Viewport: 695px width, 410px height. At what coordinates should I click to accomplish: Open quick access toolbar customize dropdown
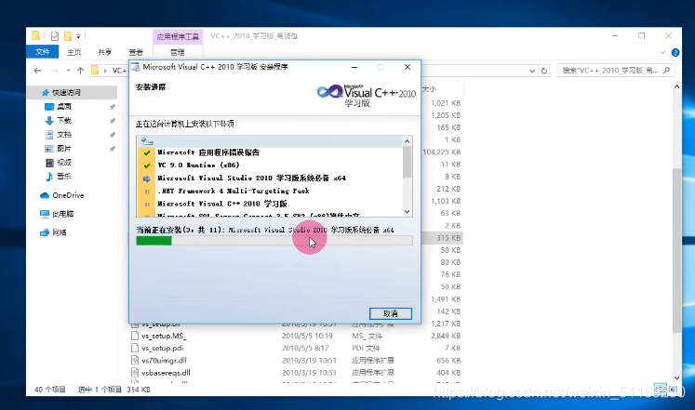pos(78,37)
